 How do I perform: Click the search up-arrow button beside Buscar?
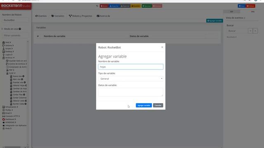pyautogui.click(x=255, y=31)
